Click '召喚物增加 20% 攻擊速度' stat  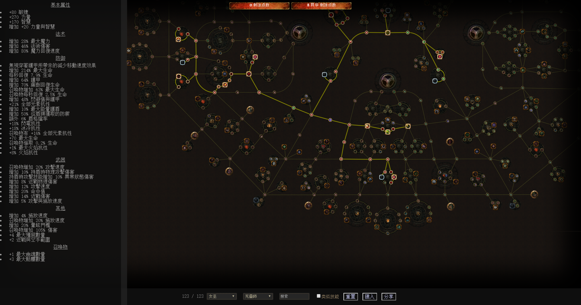37,167
